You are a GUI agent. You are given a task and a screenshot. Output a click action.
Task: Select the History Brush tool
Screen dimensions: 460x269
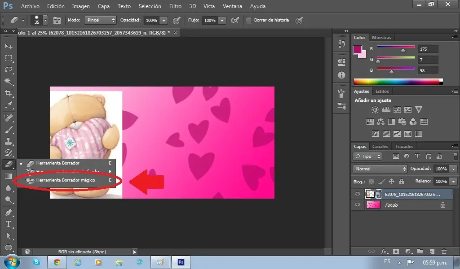coord(9,153)
